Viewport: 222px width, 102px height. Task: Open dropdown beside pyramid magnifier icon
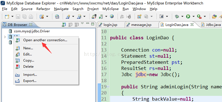84,16
